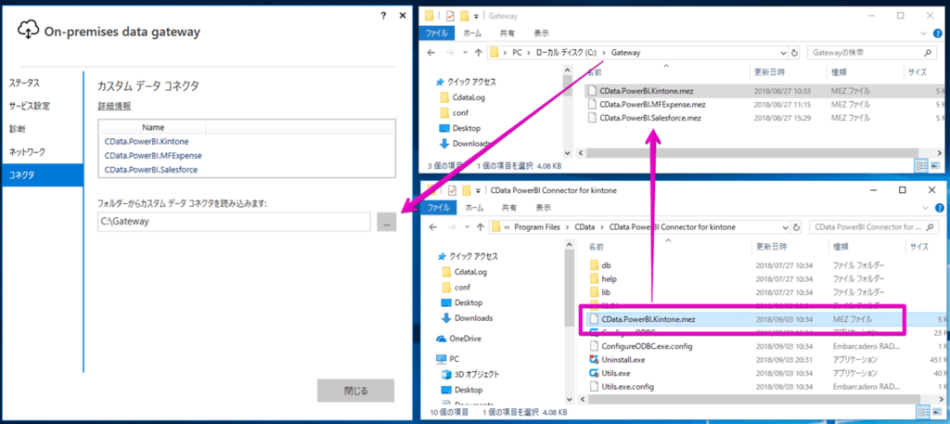Click back arrow in Gateway explorer window
950x424 pixels.
[x=431, y=53]
